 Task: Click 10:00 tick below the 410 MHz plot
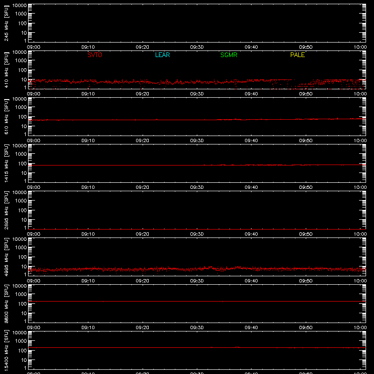(360, 94)
